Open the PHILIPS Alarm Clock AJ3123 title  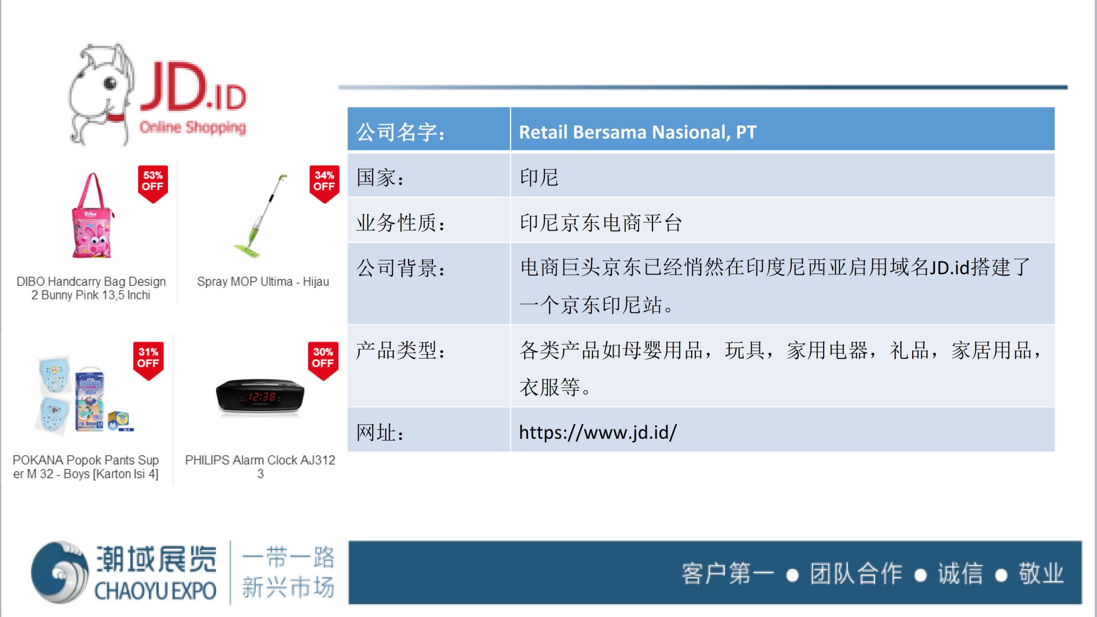(260, 467)
